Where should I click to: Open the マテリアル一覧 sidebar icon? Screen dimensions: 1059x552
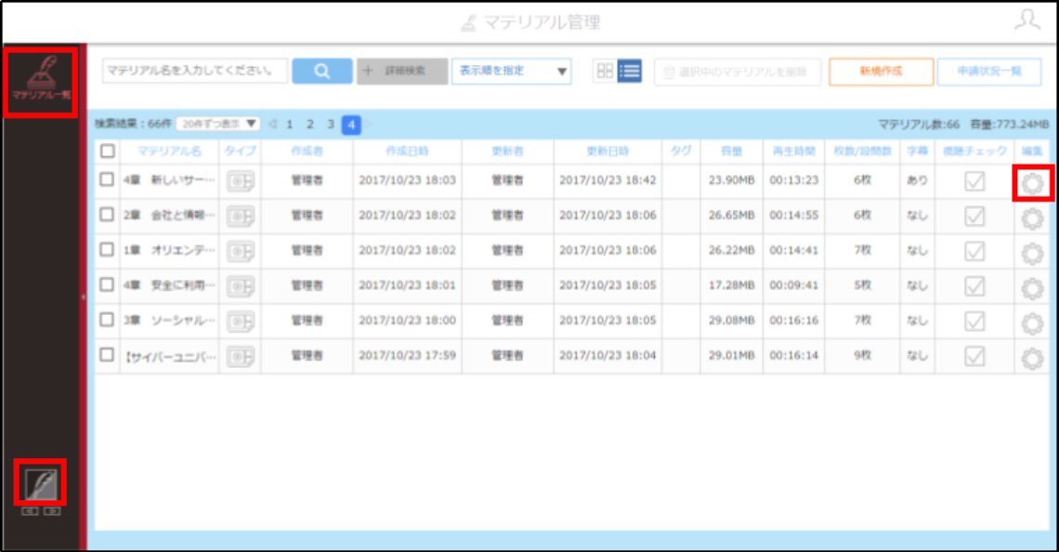(41, 82)
